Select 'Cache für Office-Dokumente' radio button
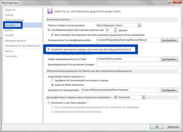 (x=52, y=85)
